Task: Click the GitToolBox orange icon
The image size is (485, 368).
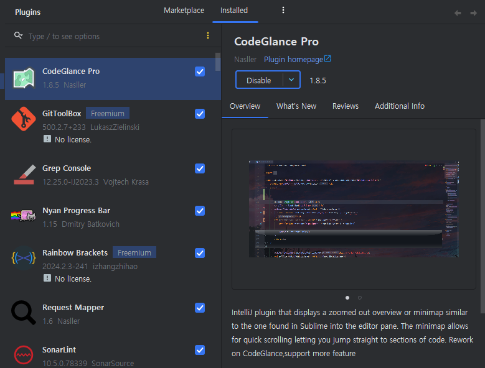Action: pyautogui.click(x=24, y=119)
